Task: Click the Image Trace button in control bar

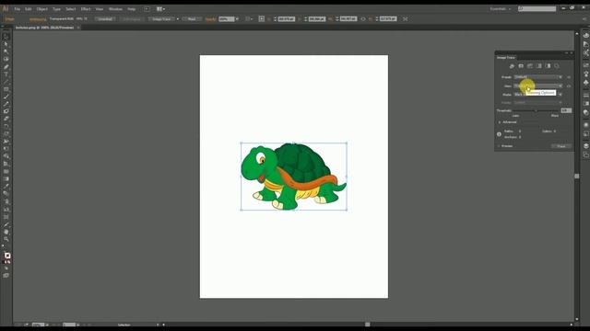Action: (161, 18)
